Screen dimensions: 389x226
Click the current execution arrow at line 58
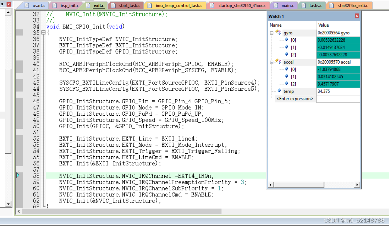click(x=18, y=175)
